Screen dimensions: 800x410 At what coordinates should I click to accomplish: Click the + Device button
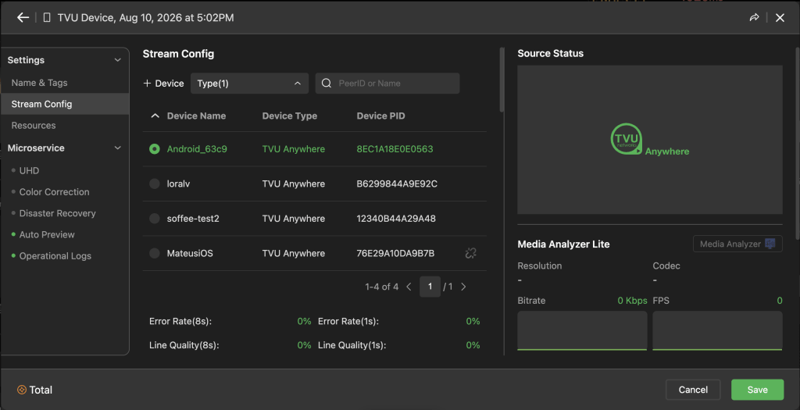coord(163,83)
